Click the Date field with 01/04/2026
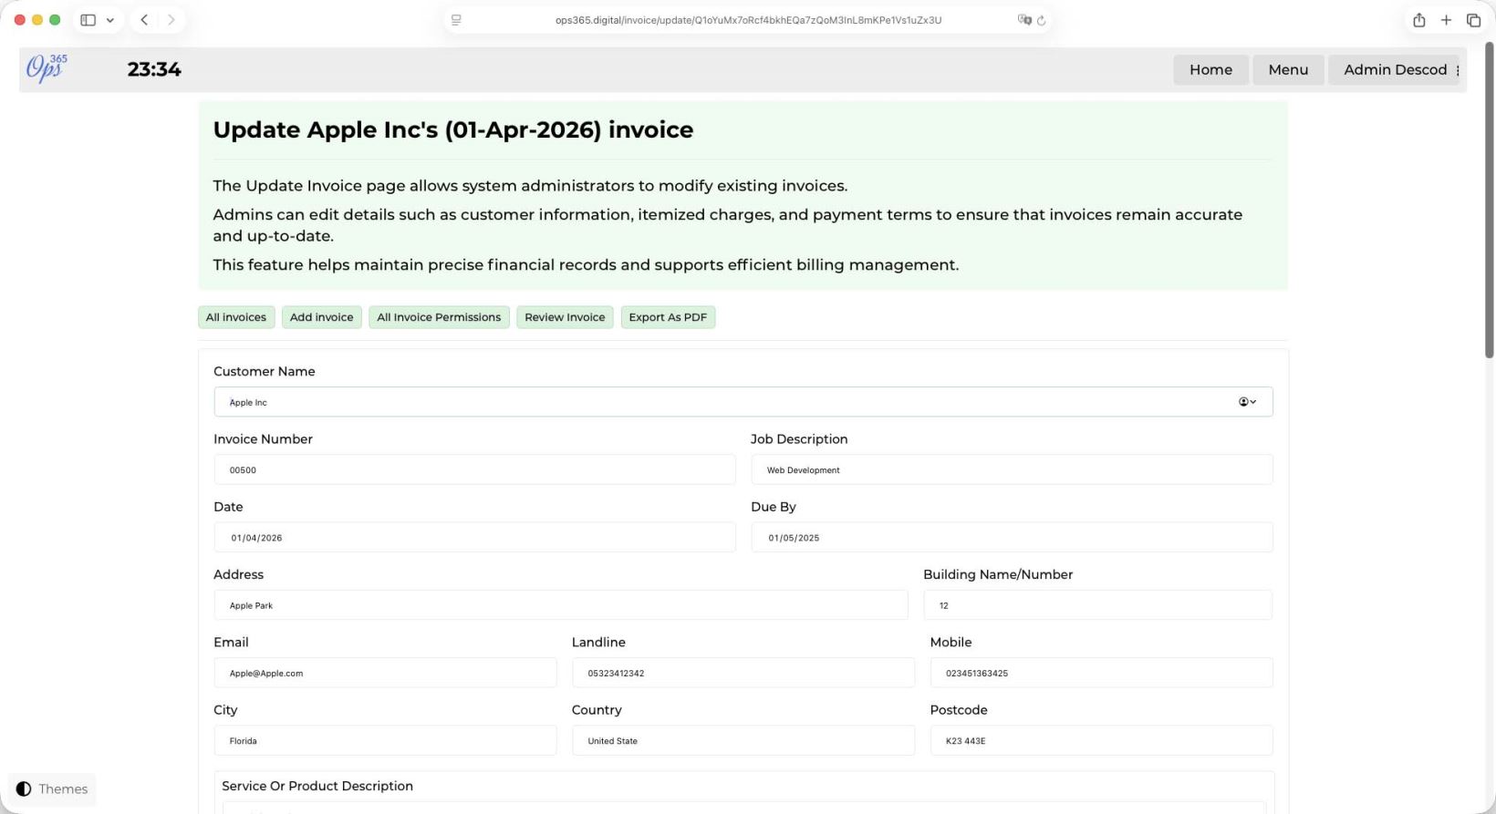Screen dimensions: 1496x814 click(474, 538)
